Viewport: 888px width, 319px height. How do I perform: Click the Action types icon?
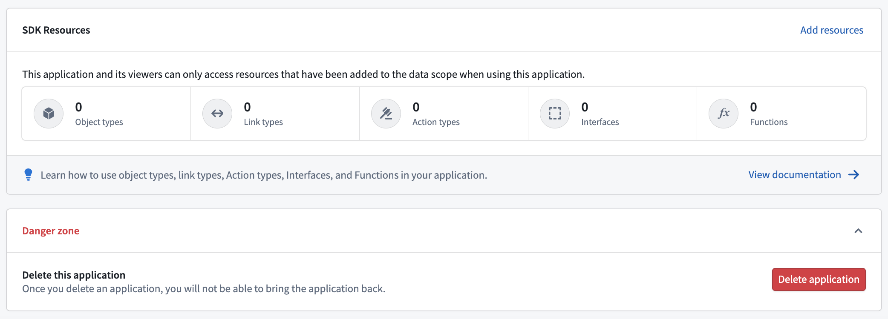386,114
